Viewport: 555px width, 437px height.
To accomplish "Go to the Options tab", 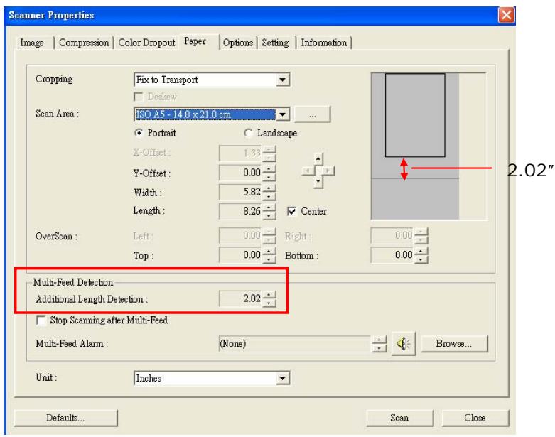I will point(238,43).
